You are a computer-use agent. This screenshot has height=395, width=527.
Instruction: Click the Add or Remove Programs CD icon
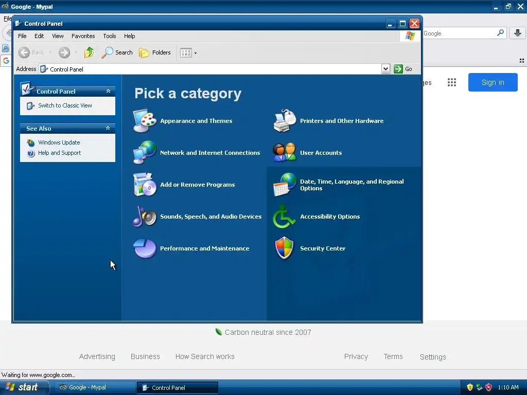145,185
